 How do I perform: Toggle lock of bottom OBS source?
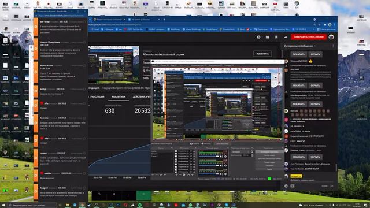(x=194, y=172)
